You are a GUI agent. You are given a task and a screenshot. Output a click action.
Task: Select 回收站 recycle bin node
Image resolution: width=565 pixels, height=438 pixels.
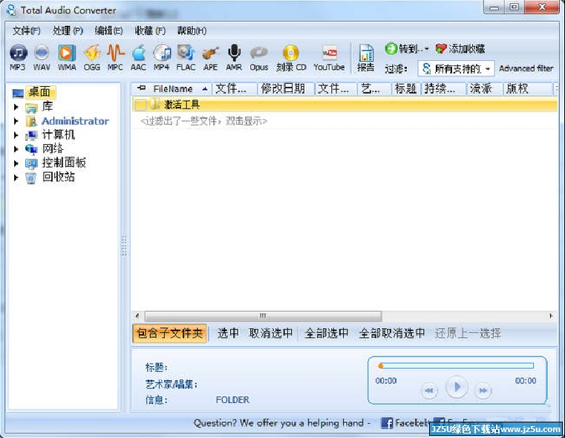(59, 177)
